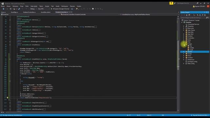
Task: Click the lightbulb quick actions icon
Action: (8, 98)
